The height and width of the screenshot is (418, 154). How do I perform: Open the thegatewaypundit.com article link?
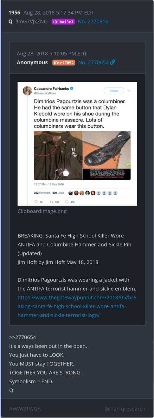pos(77,306)
